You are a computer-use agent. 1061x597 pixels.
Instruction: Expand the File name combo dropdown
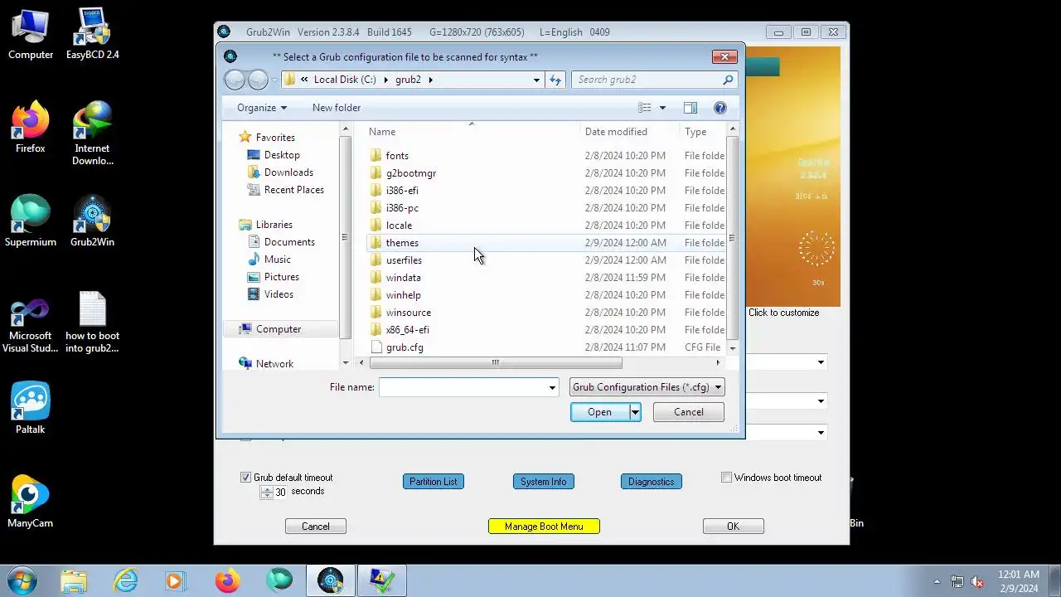click(x=552, y=387)
